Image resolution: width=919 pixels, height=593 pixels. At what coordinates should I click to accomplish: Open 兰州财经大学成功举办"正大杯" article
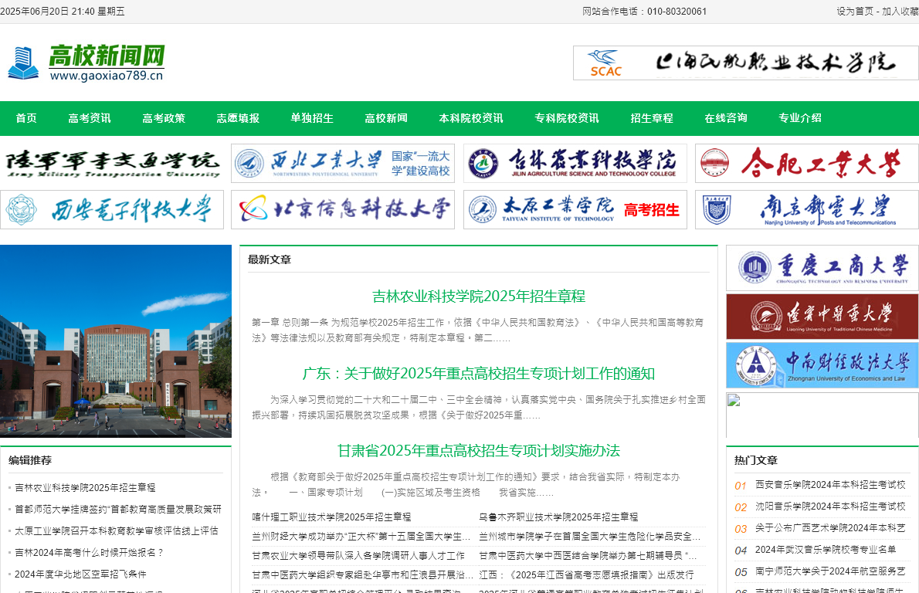(x=361, y=536)
